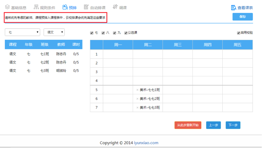Disable the 启用校验 checkbox
This screenshot has height=148, width=262.
(238, 33)
